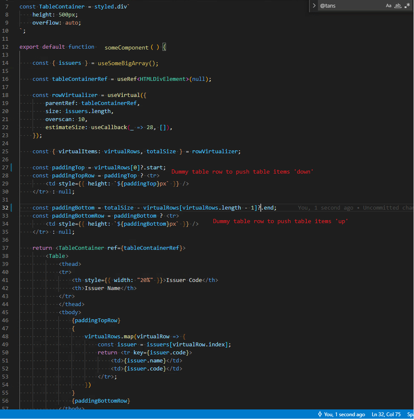This screenshot has width=414, height=420.
Task: Open 'Ln 32, Col 75' go-to-line status item
Action: [386, 414]
